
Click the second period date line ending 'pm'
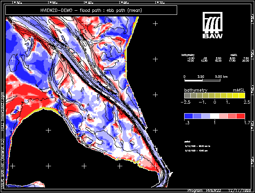196,151
